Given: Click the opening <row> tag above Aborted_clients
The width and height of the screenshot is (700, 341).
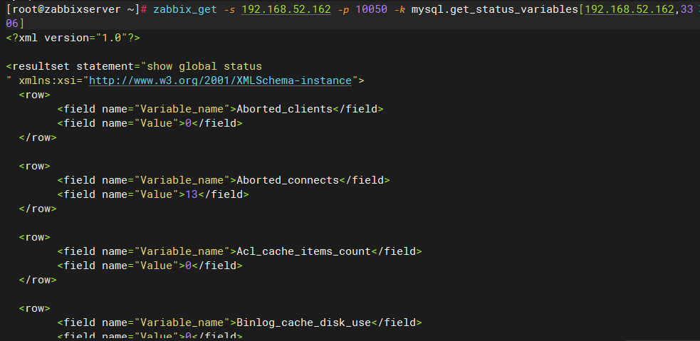Looking at the screenshot, I should pos(35,95).
